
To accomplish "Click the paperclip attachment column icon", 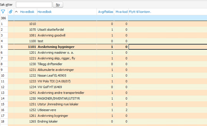I will 11,12.
